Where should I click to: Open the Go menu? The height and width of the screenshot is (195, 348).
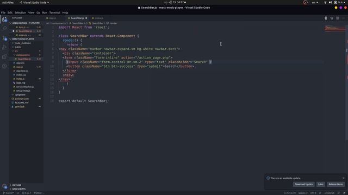(x=39, y=12)
